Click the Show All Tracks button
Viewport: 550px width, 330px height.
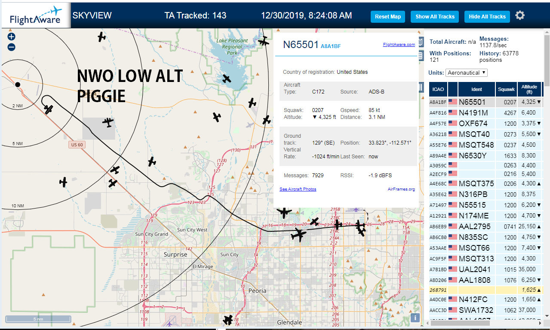point(435,17)
